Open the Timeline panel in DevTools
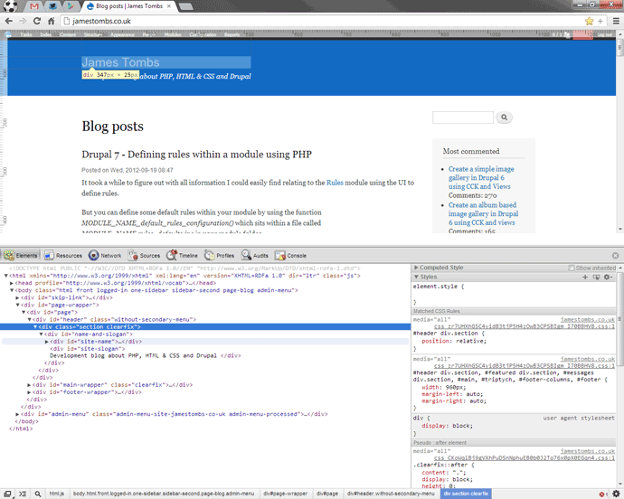The height and width of the screenshot is (499, 624). (182, 256)
